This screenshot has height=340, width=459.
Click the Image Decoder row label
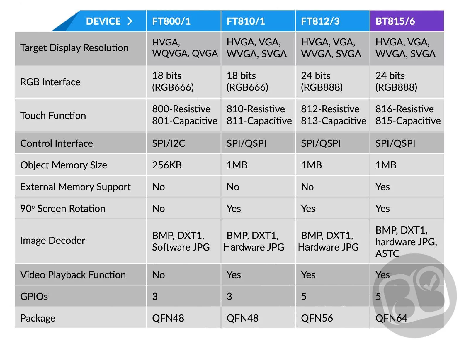[x=53, y=241]
